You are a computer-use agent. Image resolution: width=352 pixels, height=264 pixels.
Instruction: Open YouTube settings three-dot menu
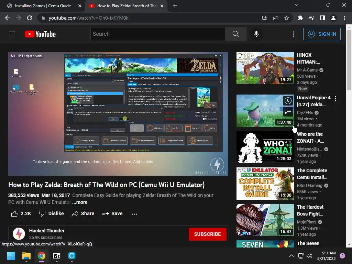294,34
